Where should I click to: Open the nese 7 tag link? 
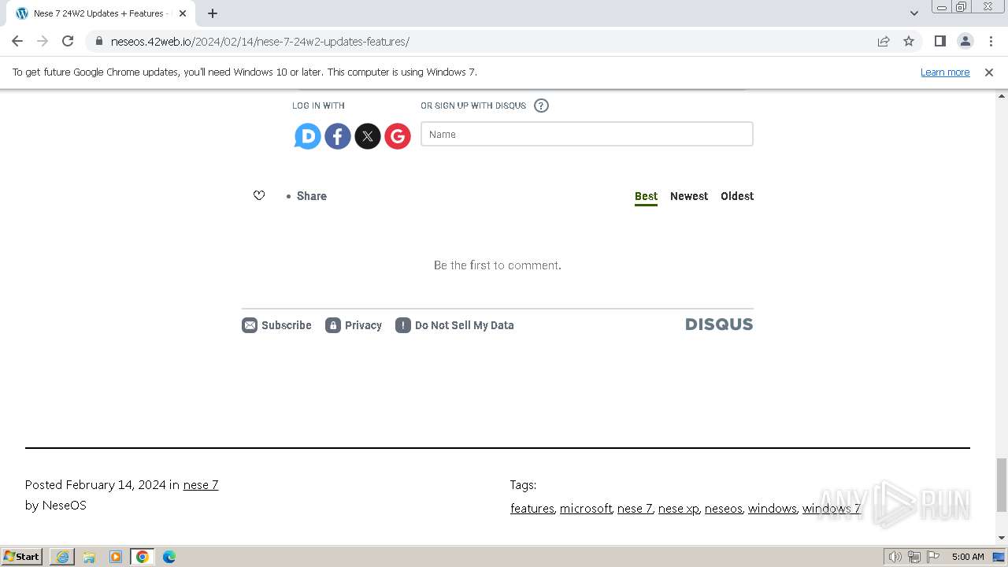click(x=635, y=509)
